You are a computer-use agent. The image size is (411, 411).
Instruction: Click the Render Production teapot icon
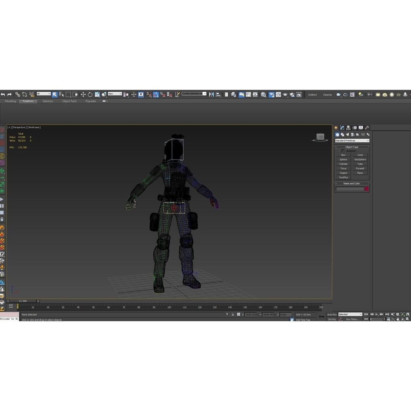(285, 95)
